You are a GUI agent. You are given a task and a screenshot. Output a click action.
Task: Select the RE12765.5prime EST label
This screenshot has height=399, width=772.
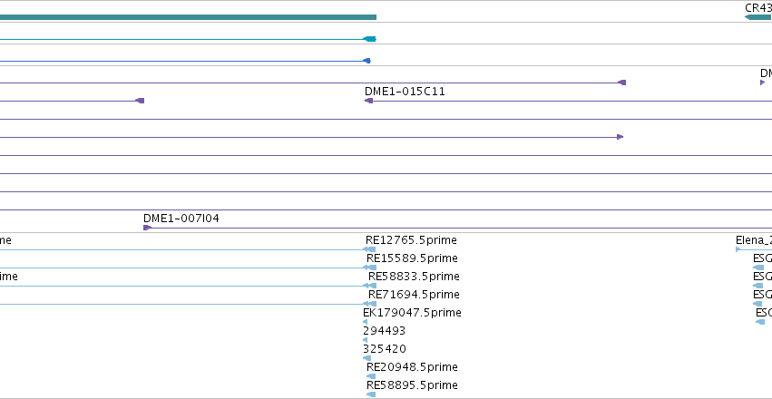tap(411, 240)
